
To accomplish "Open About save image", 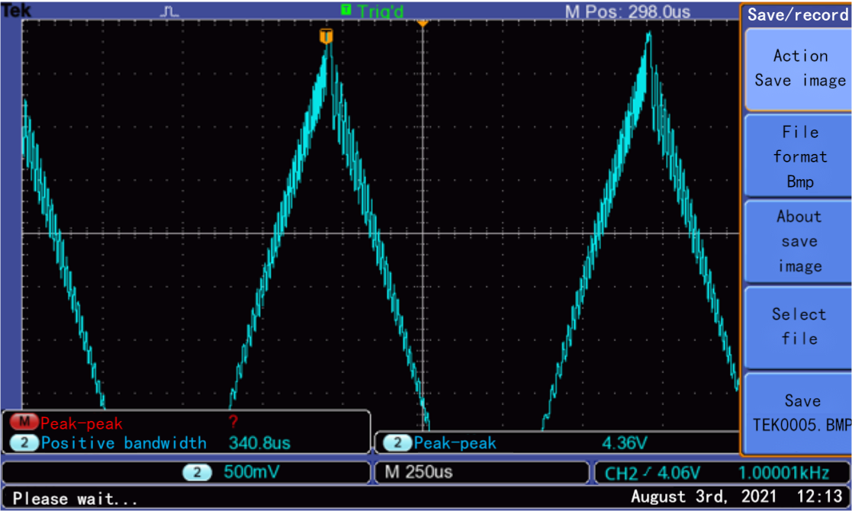I will [799, 242].
